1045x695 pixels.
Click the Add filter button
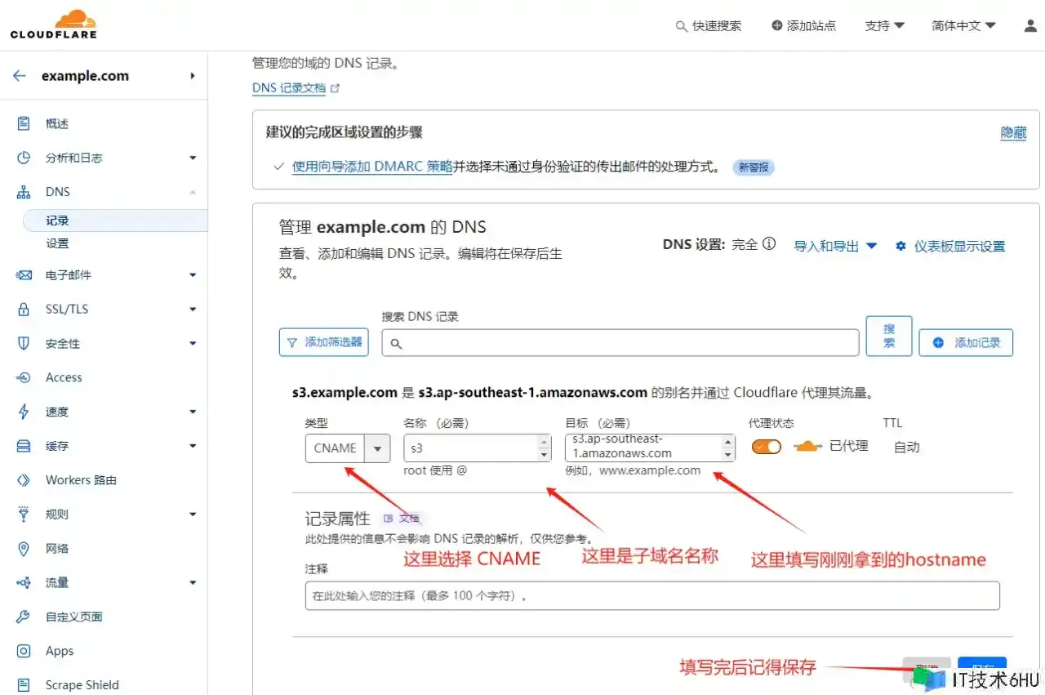tap(324, 342)
